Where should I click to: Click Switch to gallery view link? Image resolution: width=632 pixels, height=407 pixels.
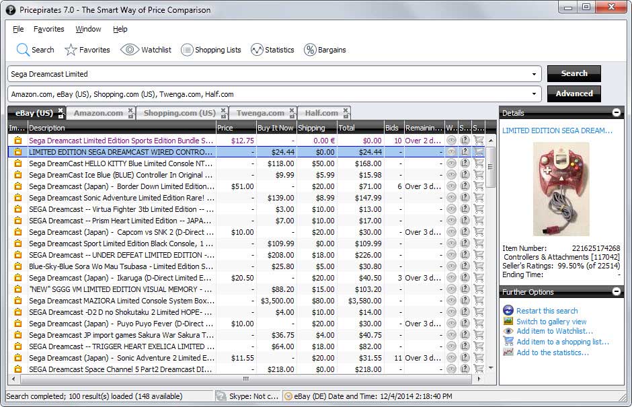pyautogui.click(x=551, y=322)
